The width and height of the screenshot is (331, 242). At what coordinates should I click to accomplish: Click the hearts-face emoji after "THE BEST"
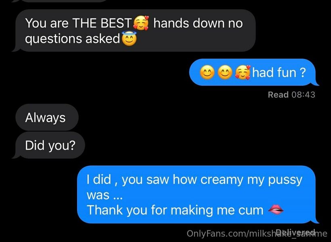point(141,23)
